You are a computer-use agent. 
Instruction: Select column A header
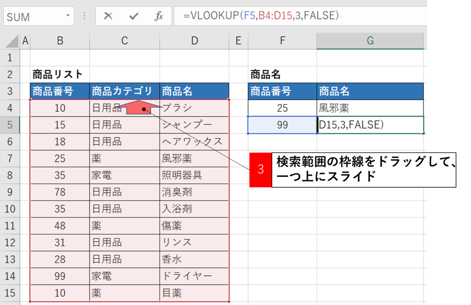(x=25, y=41)
